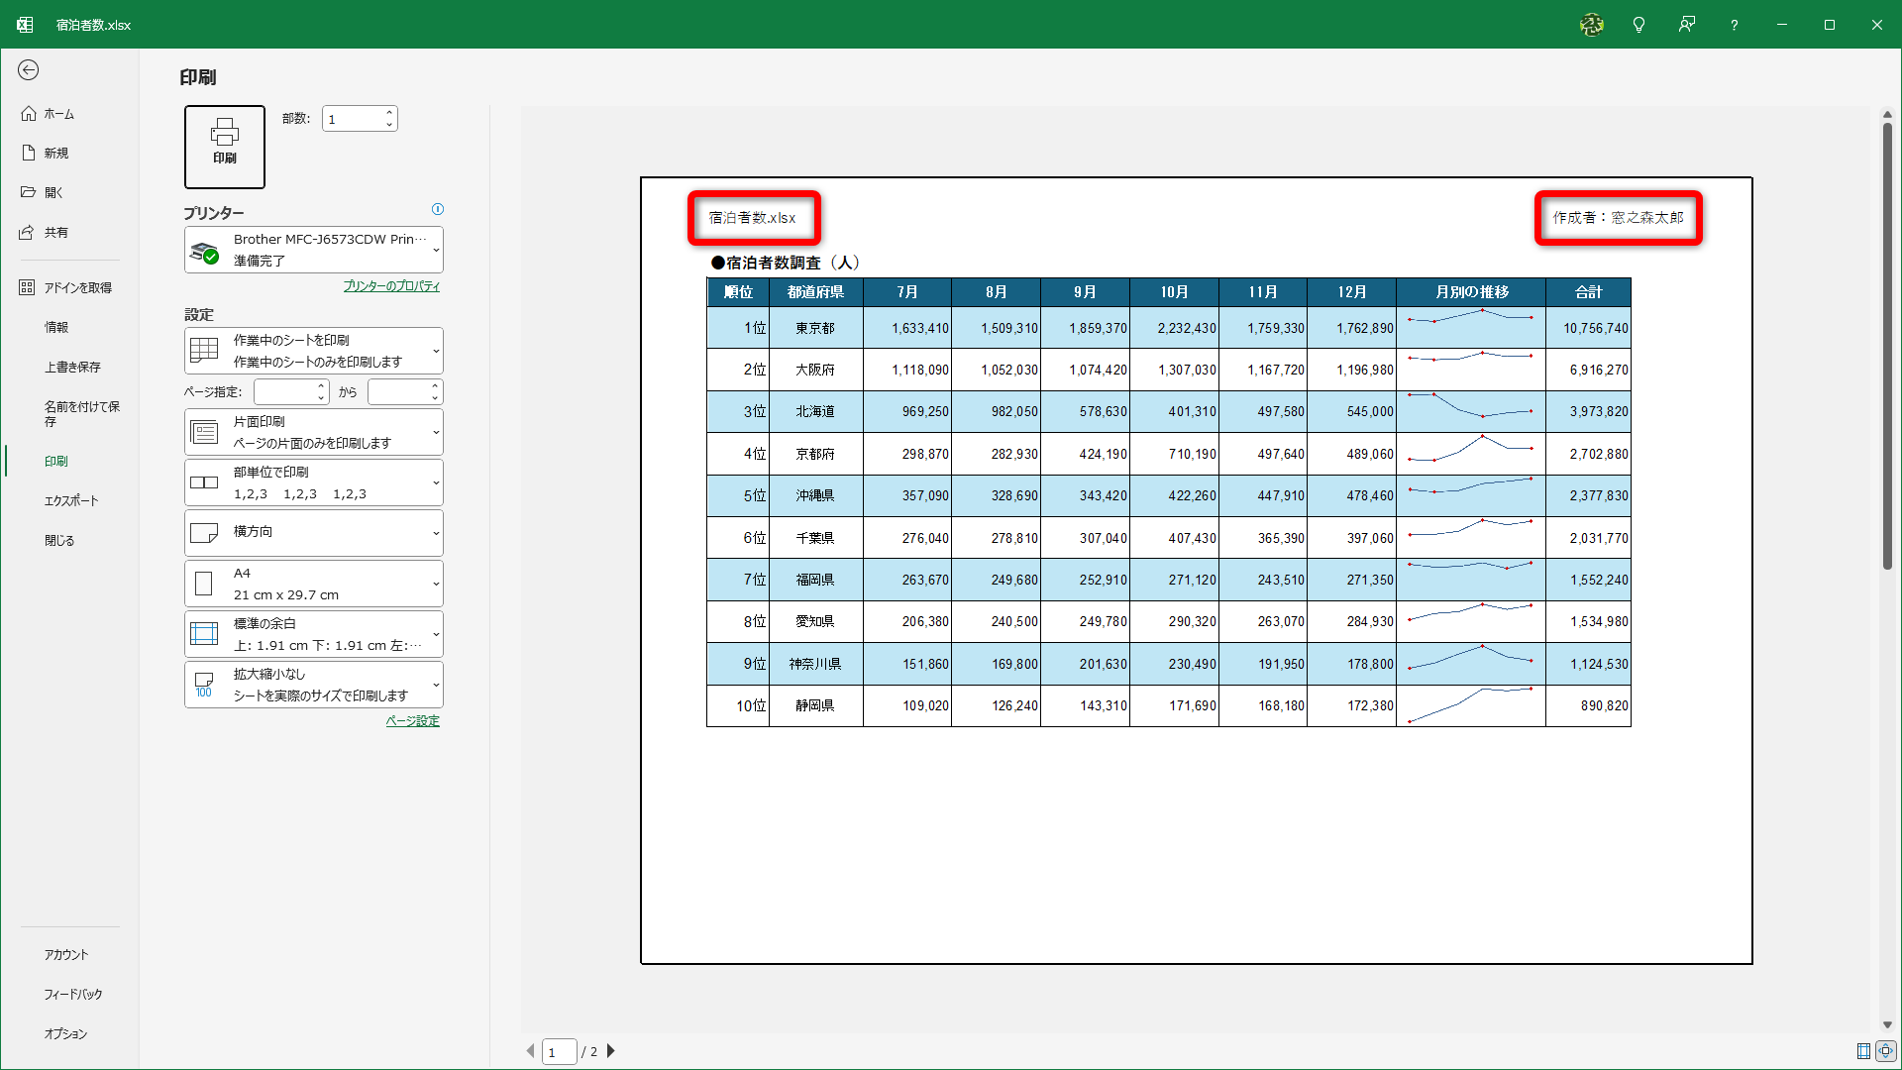Viewport: 1902px width, 1070px height.
Task: Open the Page Setup link
Action: (412, 721)
